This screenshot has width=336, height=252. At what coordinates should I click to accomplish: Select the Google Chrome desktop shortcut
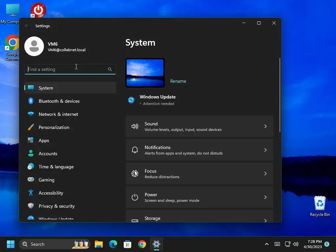click(x=12, y=48)
